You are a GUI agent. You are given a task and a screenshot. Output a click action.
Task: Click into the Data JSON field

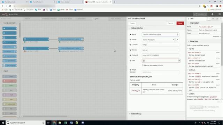pyautogui.click(x=160, y=61)
